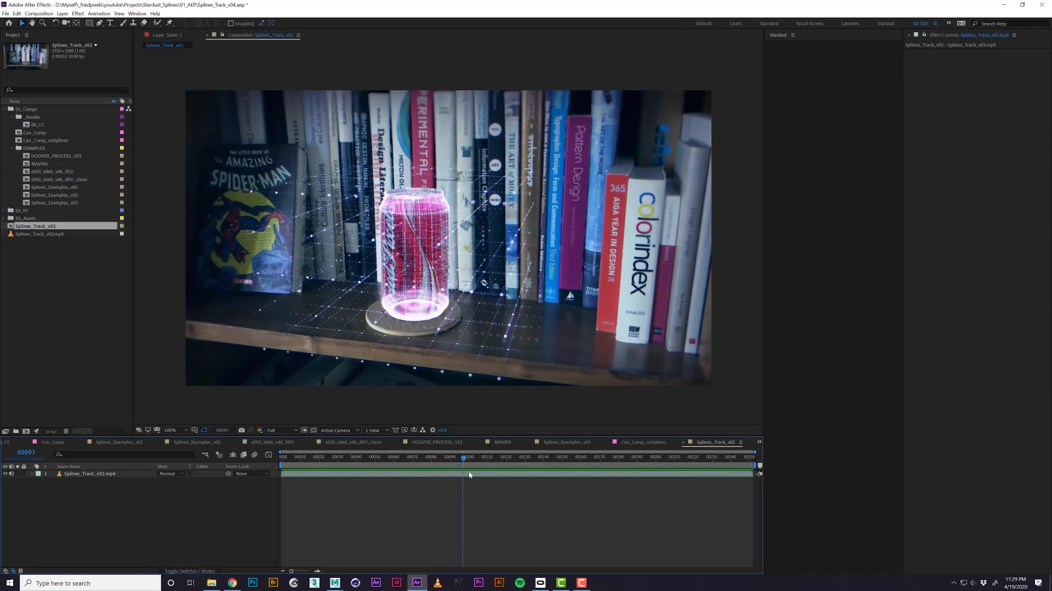1052x591 pixels.
Task: Select the Rectangle shape tool
Action: pyautogui.click(x=89, y=23)
